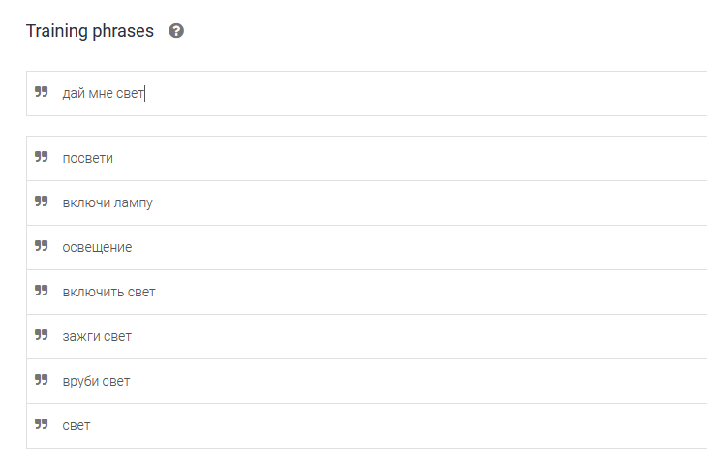Click quote icon next to 'посвети'
Screen dimensions: 707x466
click(x=42, y=157)
